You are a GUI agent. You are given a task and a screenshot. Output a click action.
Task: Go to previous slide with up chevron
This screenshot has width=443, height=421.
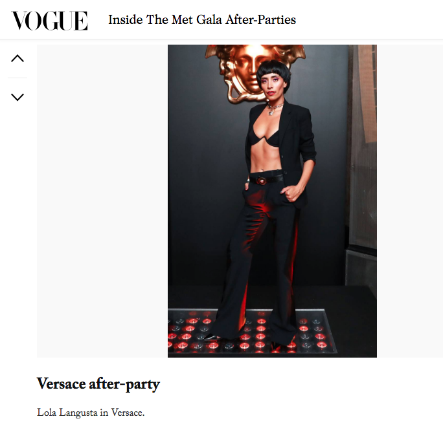(17, 58)
